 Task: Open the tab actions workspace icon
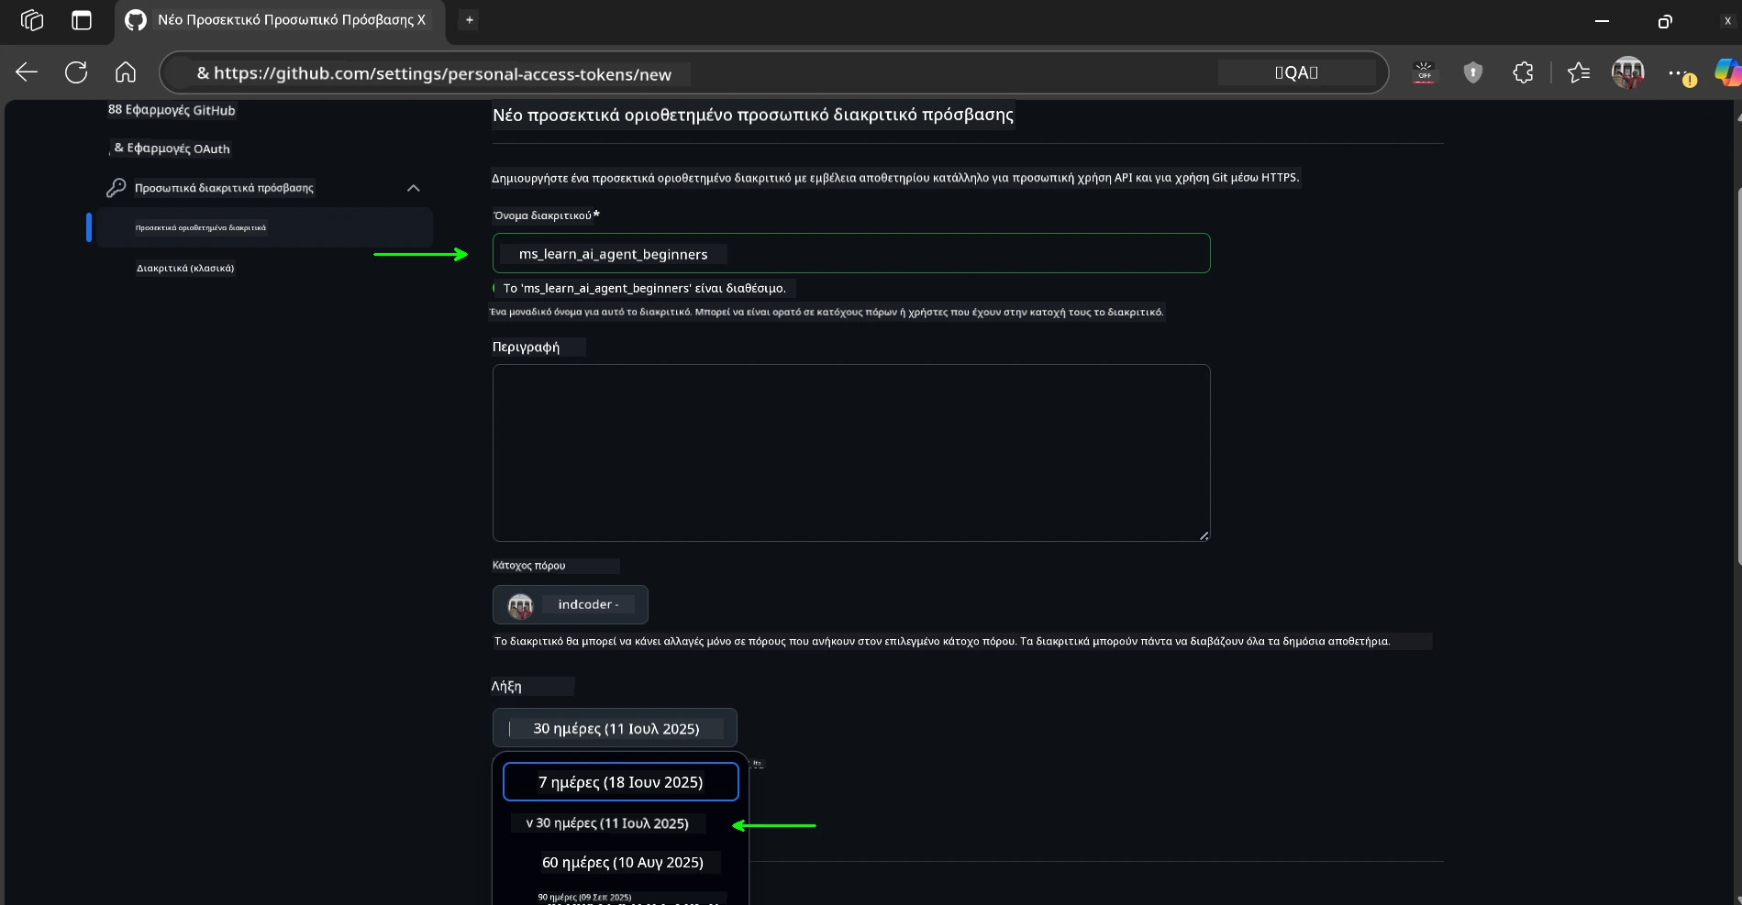(x=32, y=20)
